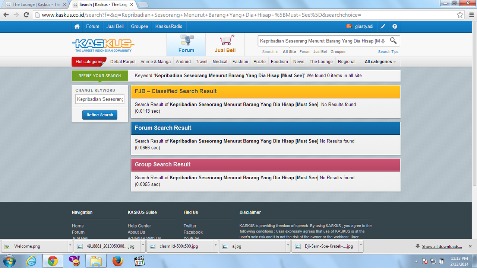Open new browser tab button
The height and width of the screenshot is (279, 477).
tap(143, 4)
